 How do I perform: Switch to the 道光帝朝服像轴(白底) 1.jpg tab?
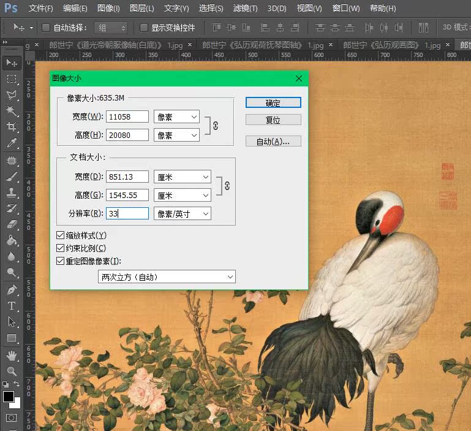click(x=116, y=45)
